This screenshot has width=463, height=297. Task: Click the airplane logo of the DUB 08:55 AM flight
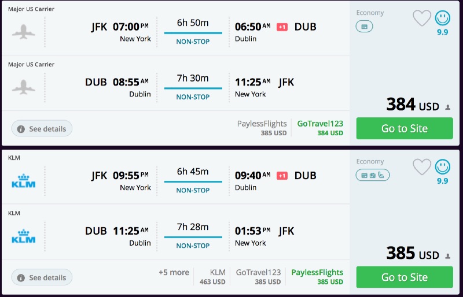[x=24, y=88]
